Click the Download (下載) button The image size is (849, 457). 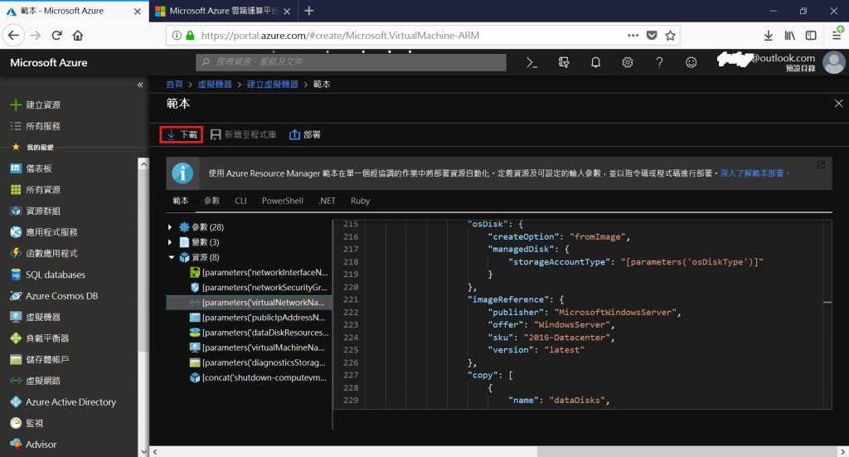pos(182,134)
